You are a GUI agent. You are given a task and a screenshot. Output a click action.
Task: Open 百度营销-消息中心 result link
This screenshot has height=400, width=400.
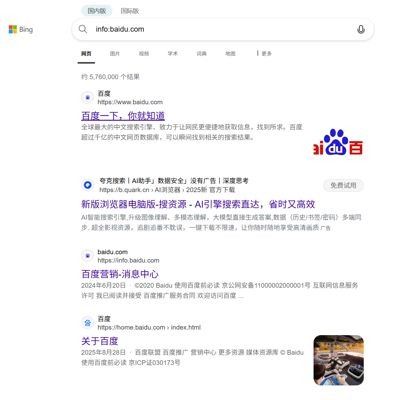point(120,274)
